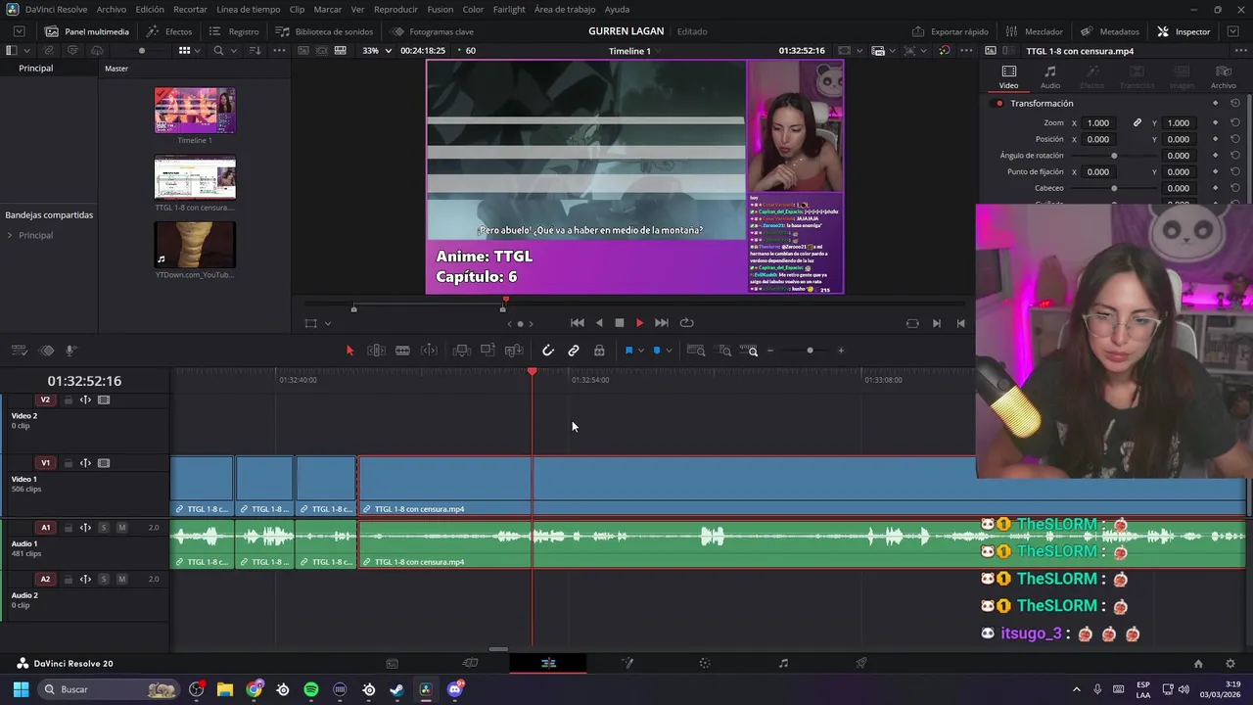The image size is (1253, 705).
Task: Open the Archivo menu
Action: click(111, 9)
